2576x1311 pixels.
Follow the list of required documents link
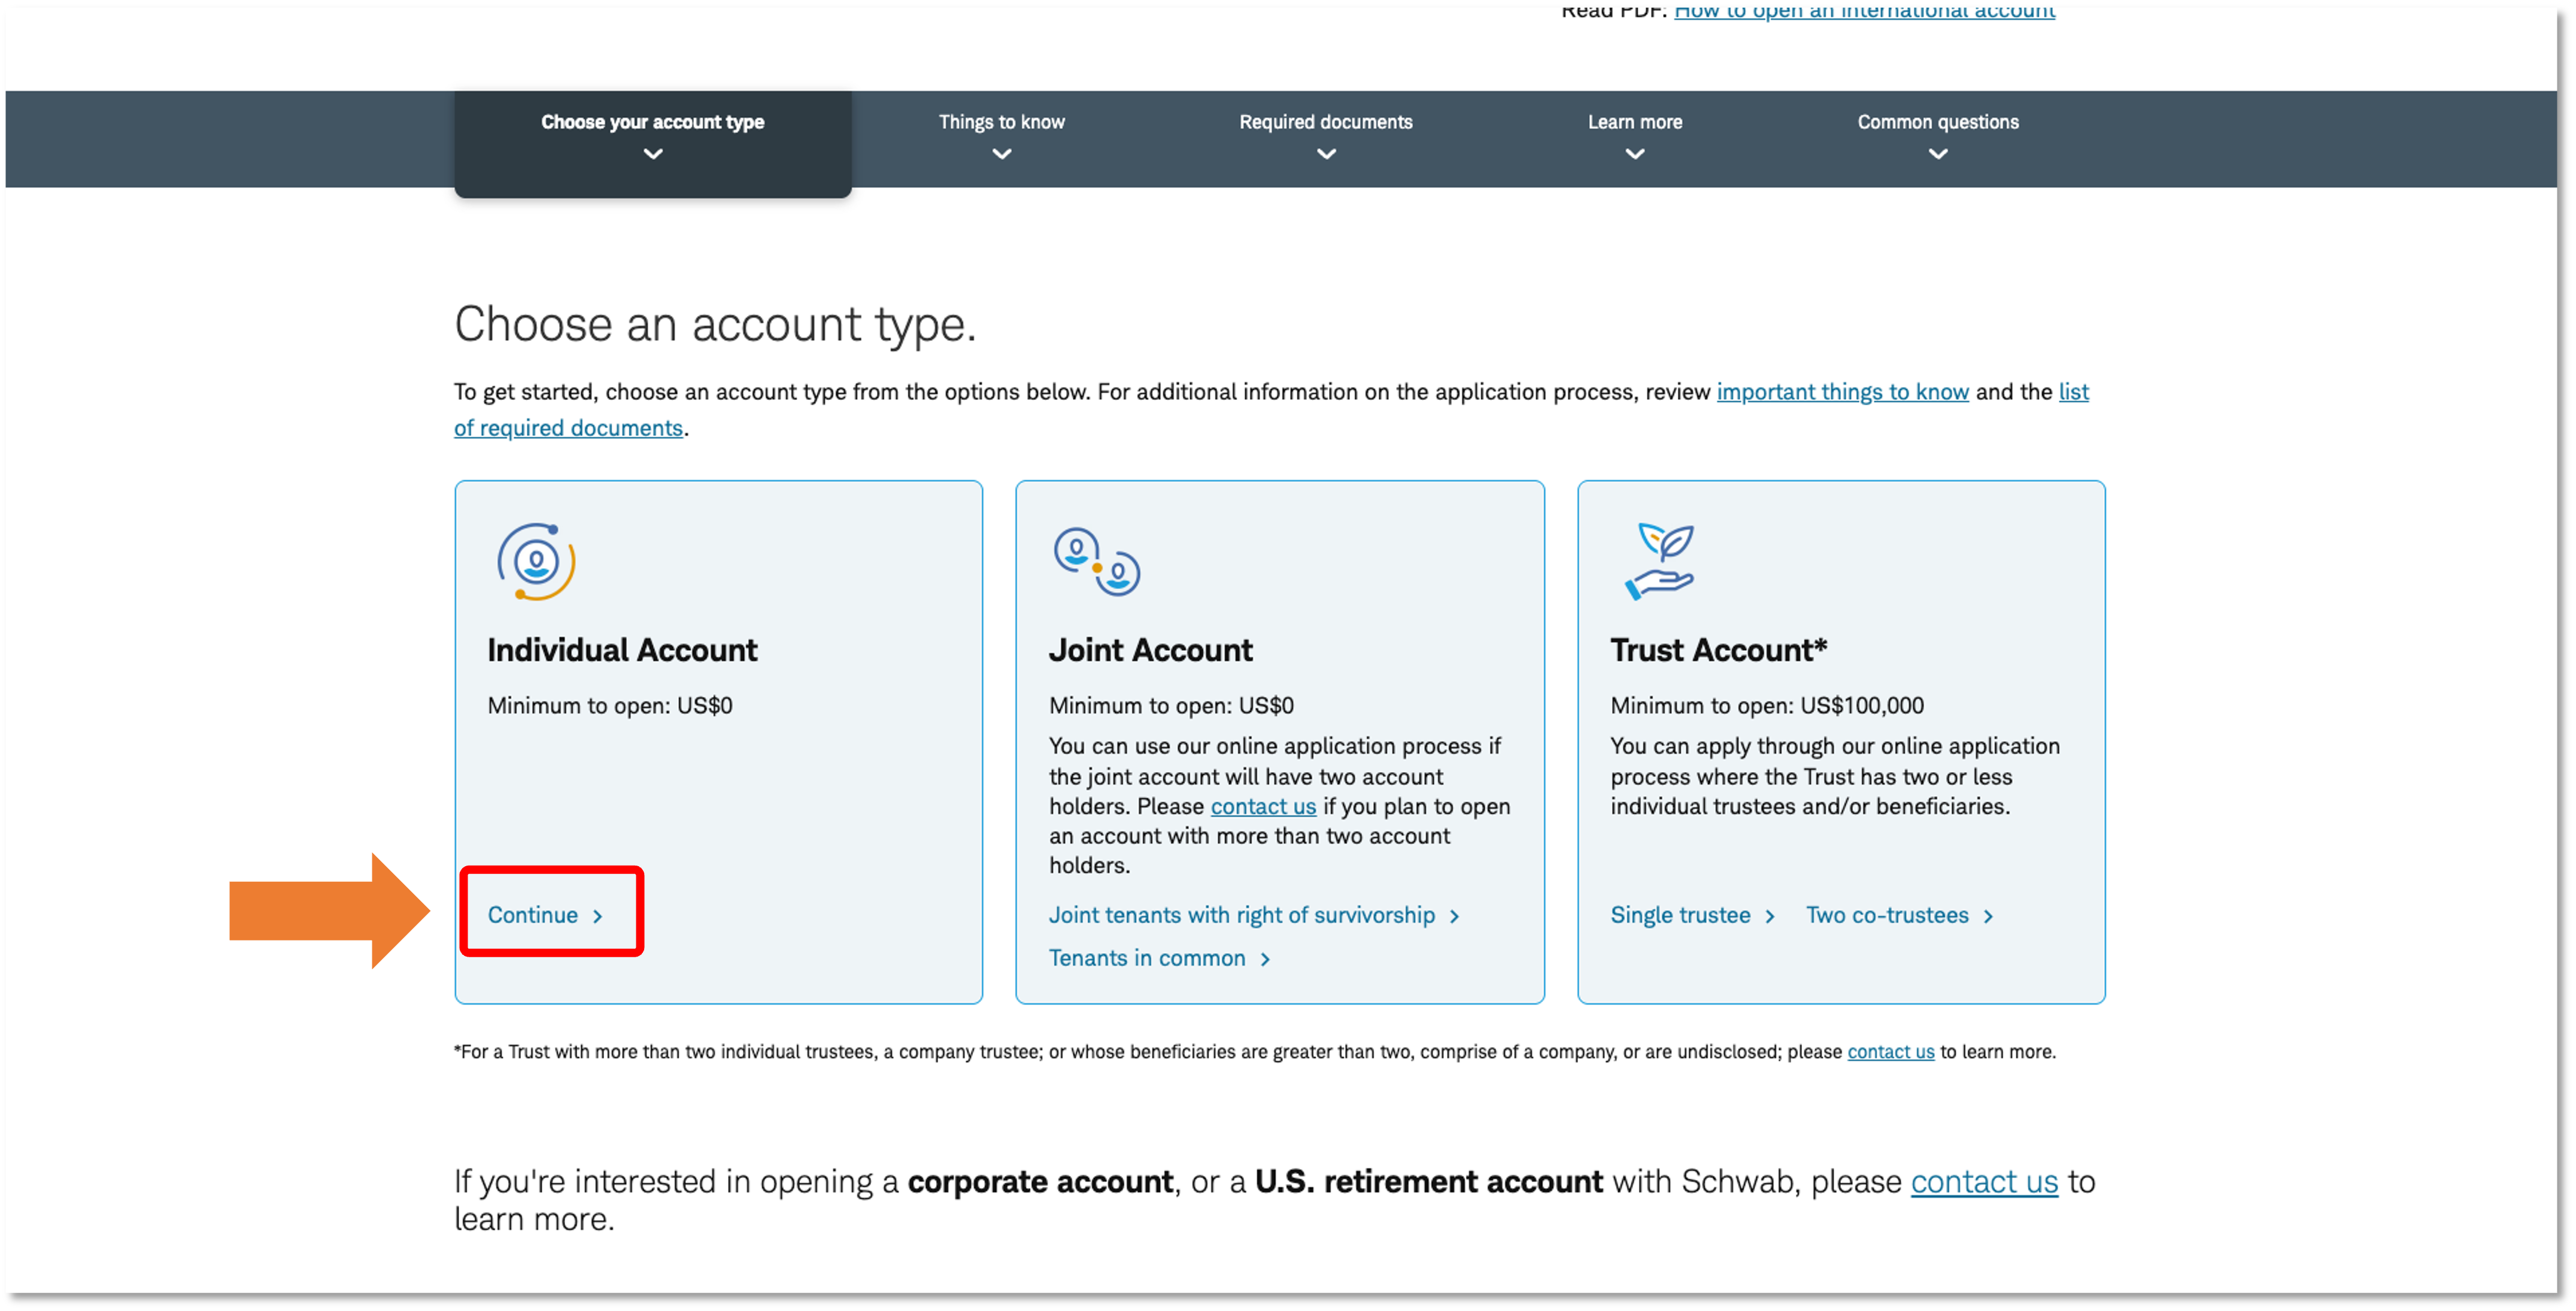click(568, 428)
